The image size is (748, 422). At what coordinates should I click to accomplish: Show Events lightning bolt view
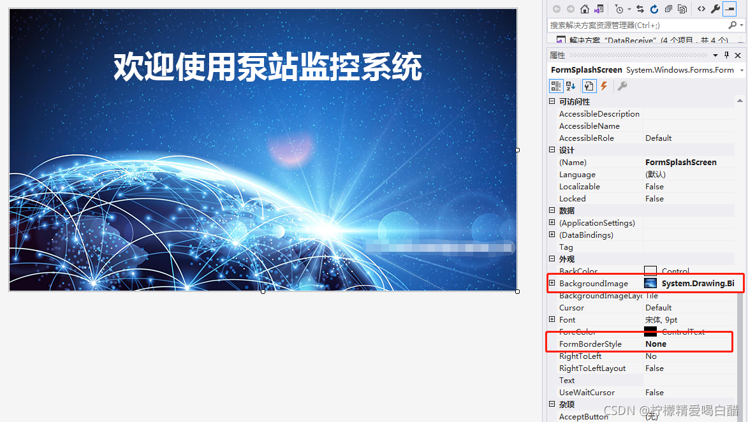coord(604,86)
